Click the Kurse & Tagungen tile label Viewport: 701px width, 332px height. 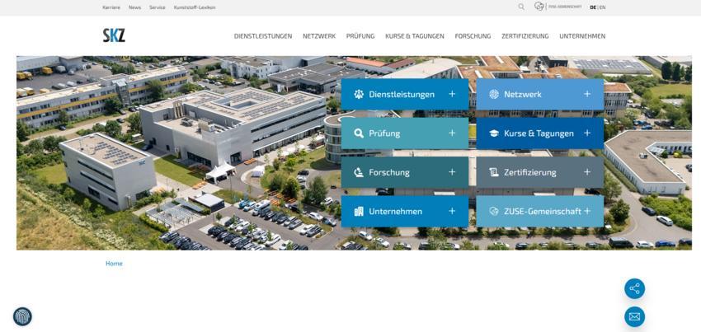click(539, 133)
